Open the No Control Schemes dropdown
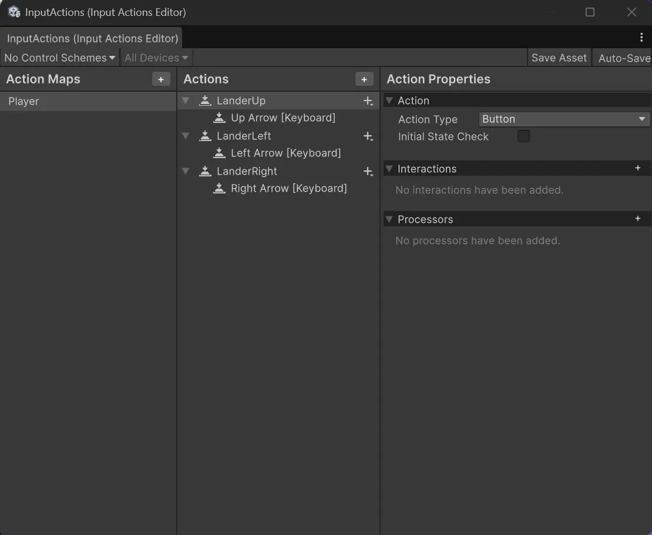The height and width of the screenshot is (535, 652). coord(59,58)
